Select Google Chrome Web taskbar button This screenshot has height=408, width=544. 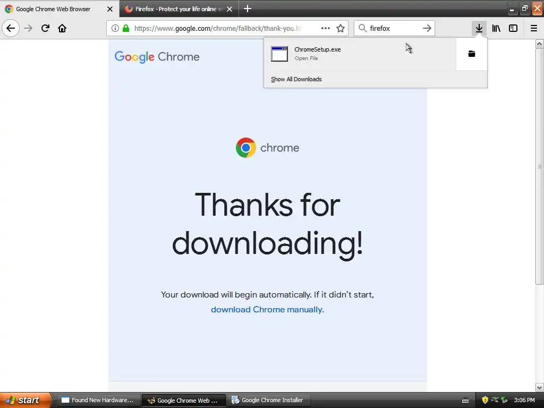[x=183, y=400]
